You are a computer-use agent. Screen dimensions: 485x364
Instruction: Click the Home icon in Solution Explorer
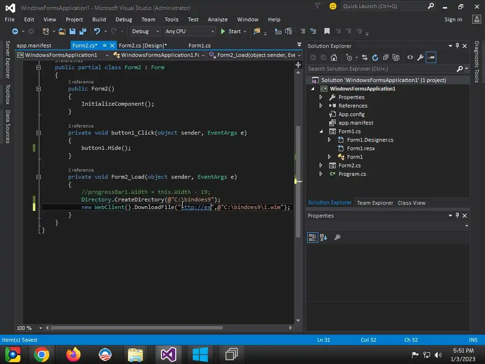tap(334, 57)
